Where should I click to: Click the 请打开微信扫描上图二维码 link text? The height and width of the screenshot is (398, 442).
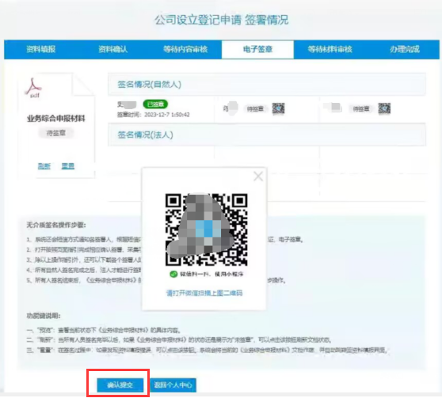[204, 293]
